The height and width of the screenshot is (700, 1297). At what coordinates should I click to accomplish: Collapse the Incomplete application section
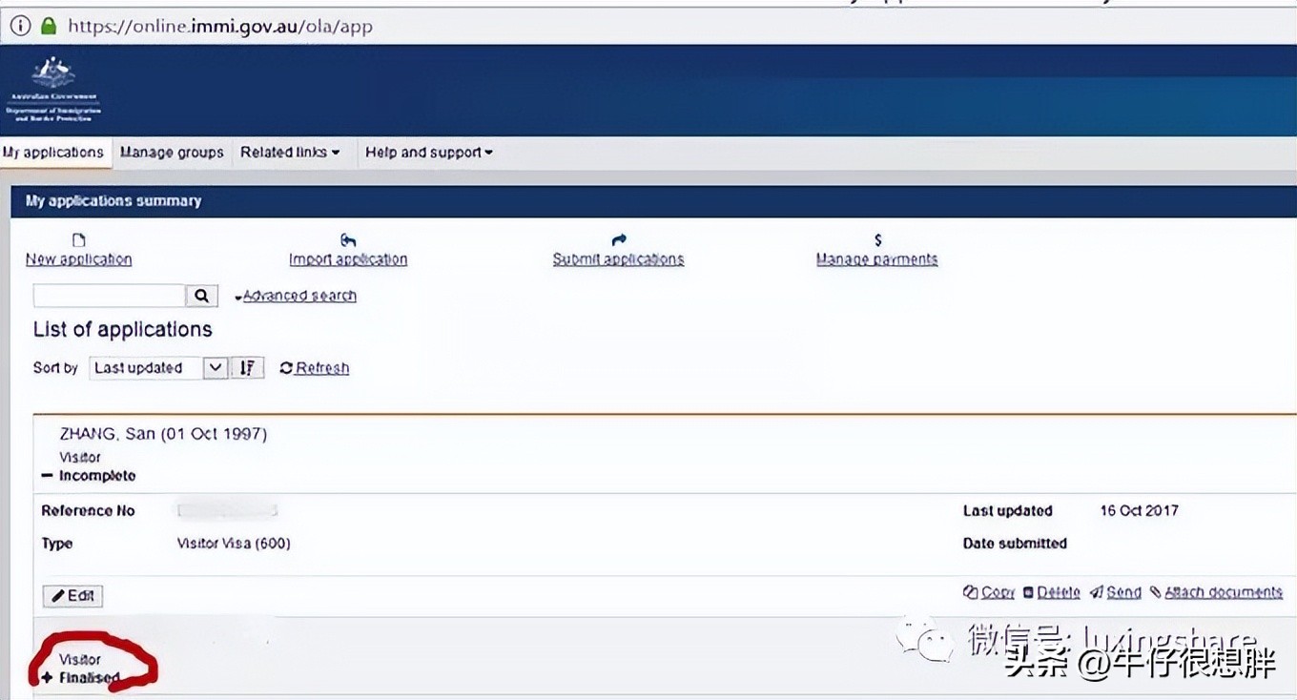click(48, 476)
